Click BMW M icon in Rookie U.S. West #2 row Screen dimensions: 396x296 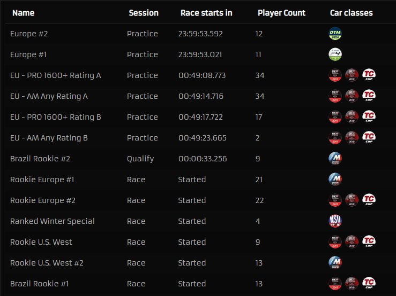point(334,263)
